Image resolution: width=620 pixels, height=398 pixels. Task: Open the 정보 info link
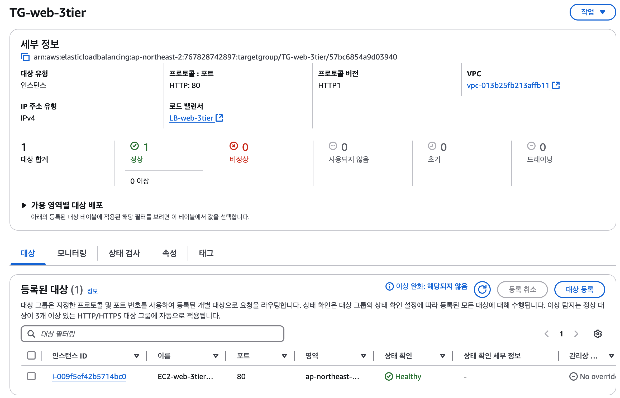[93, 291]
